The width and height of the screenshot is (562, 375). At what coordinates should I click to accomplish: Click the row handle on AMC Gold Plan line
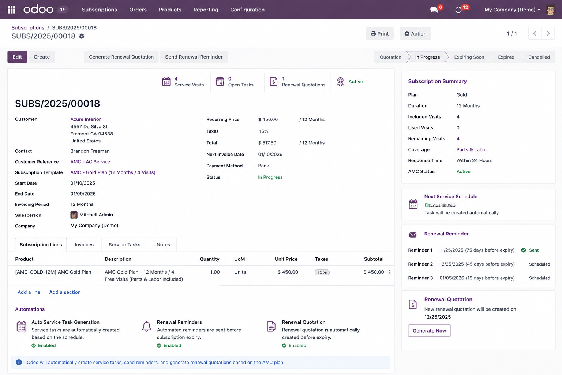point(390,272)
